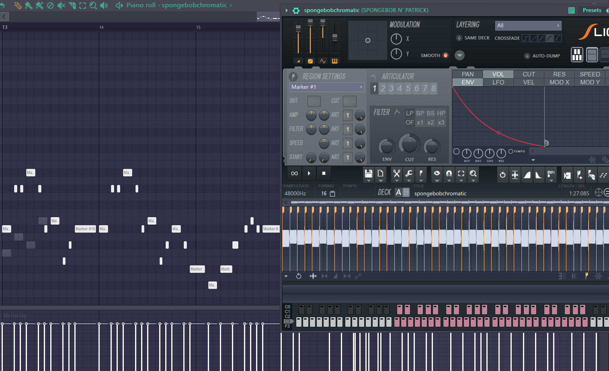
Task: Adjust the filter CUT knob
Action: (409, 143)
